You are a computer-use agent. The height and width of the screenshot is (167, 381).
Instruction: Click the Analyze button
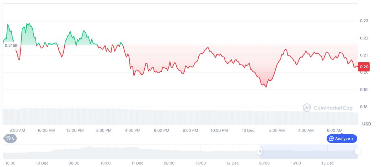pos(342,139)
